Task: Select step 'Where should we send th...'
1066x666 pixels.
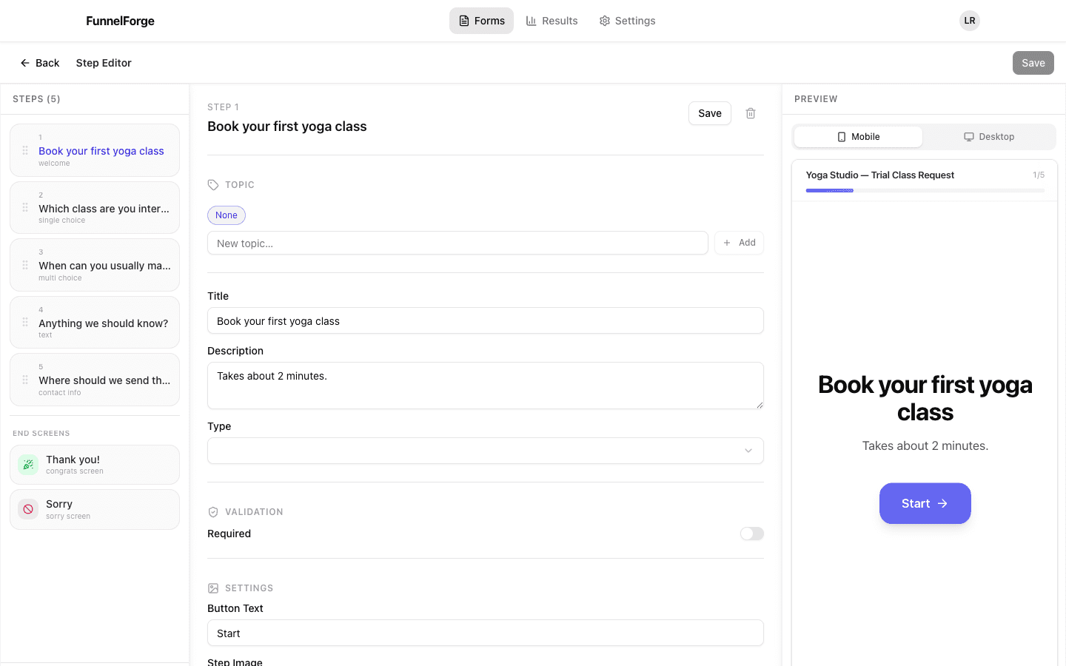Action: [95, 380]
